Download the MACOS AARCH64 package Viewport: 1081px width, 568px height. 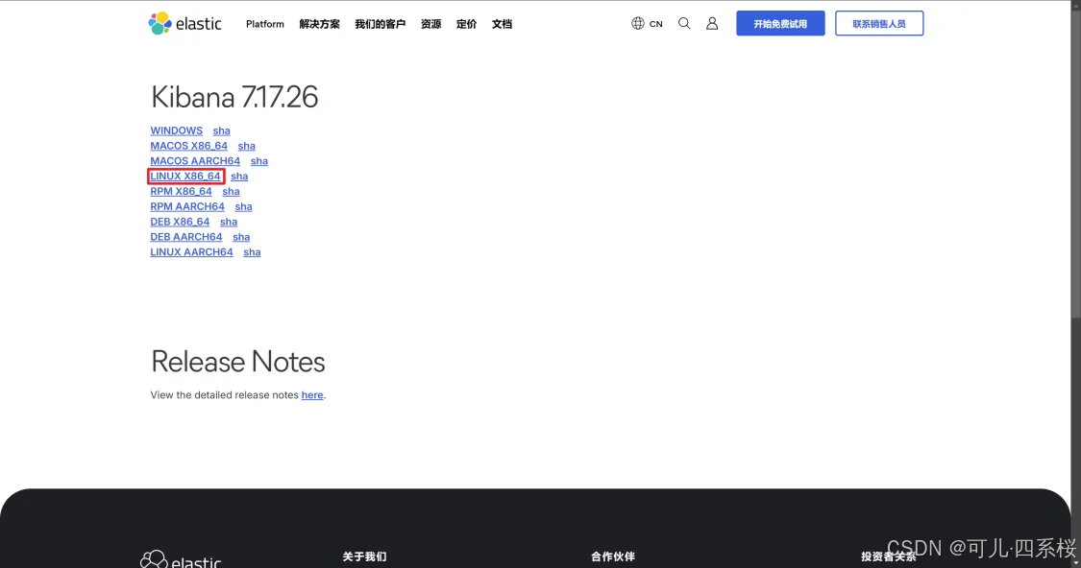[195, 161]
